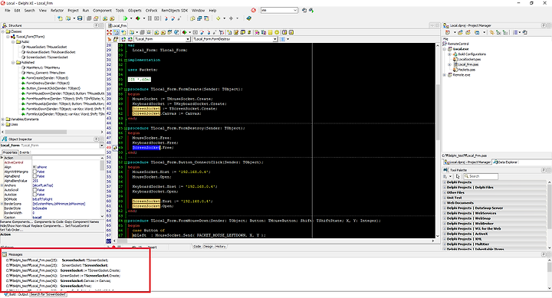Toggle the AlignWithMargins False checkbox
The image size is (552, 298).
click(x=34, y=172)
